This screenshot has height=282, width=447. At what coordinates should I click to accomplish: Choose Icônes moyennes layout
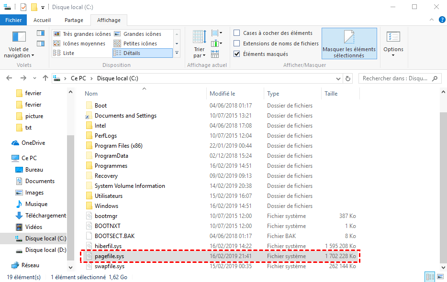(x=79, y=43)
